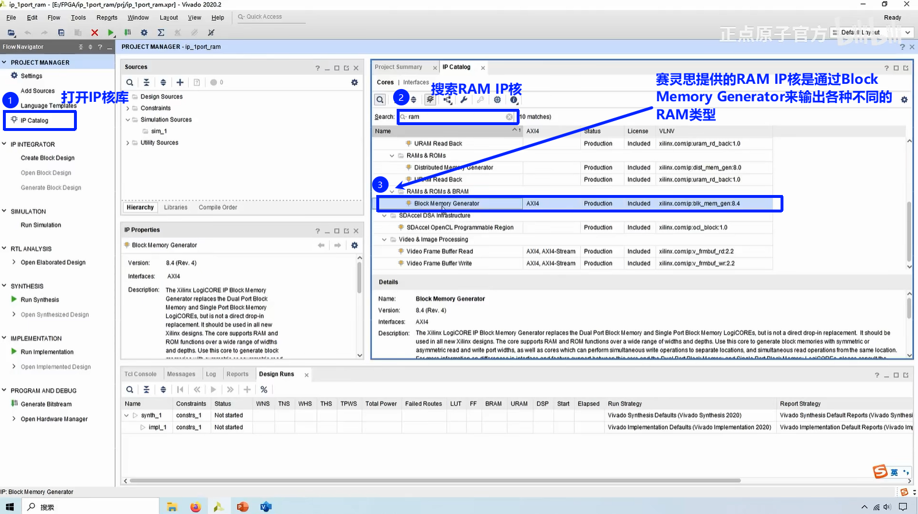Screen dimensions: 918x514
Task: Open the File menu
Action: coord(11,17)
